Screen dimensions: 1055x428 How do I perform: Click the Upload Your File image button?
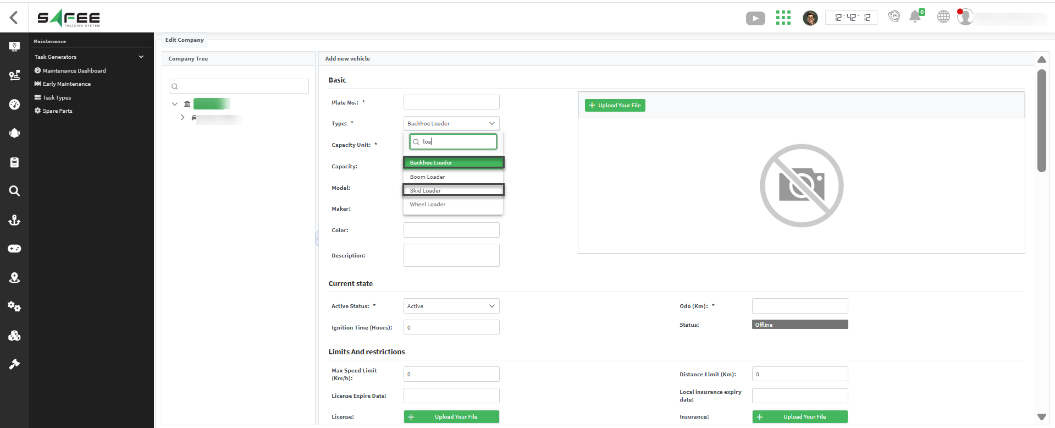click(x=615, y=105)
